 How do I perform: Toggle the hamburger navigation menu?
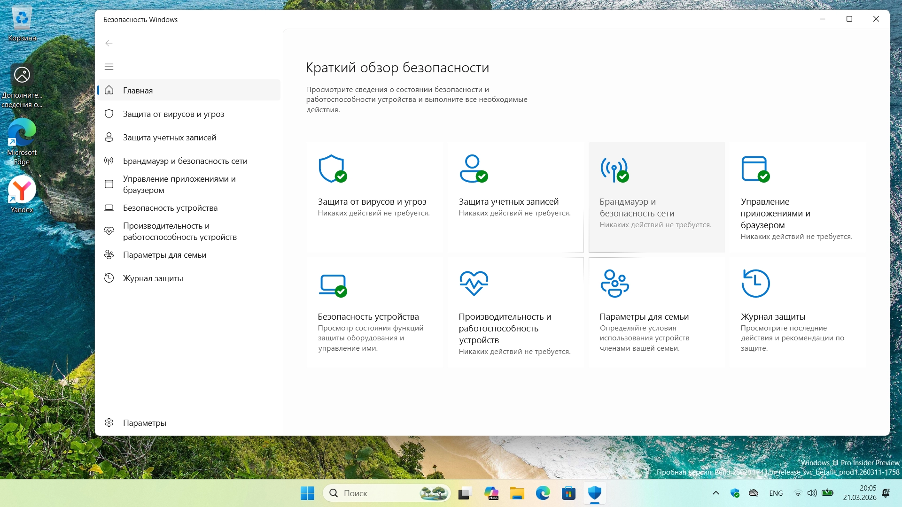pos(109,67)
